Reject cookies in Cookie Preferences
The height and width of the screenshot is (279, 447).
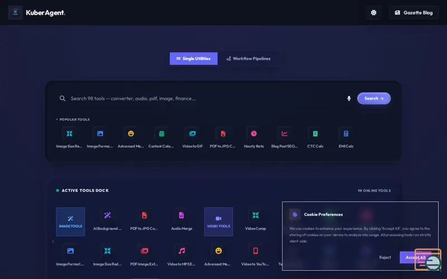[x=385, y=257]
